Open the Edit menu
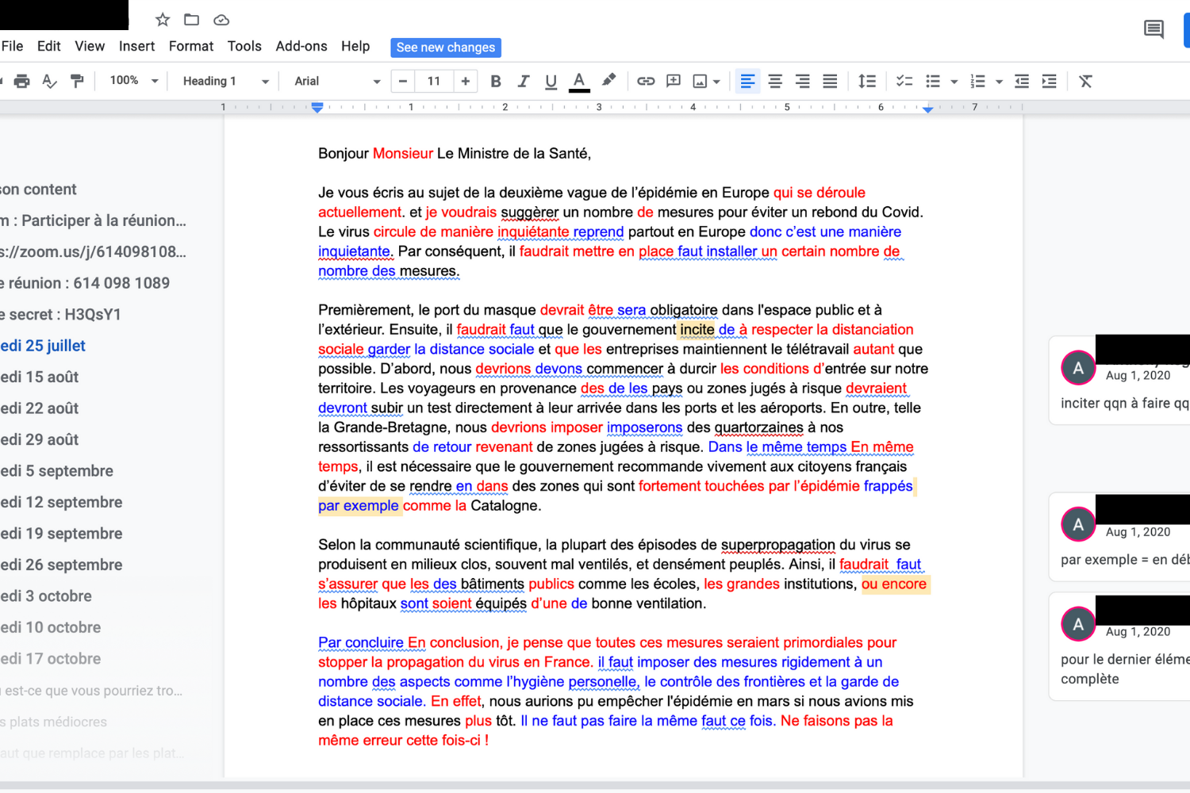The width and height of the screenshot is (1190, 793). tap(48, 46)
